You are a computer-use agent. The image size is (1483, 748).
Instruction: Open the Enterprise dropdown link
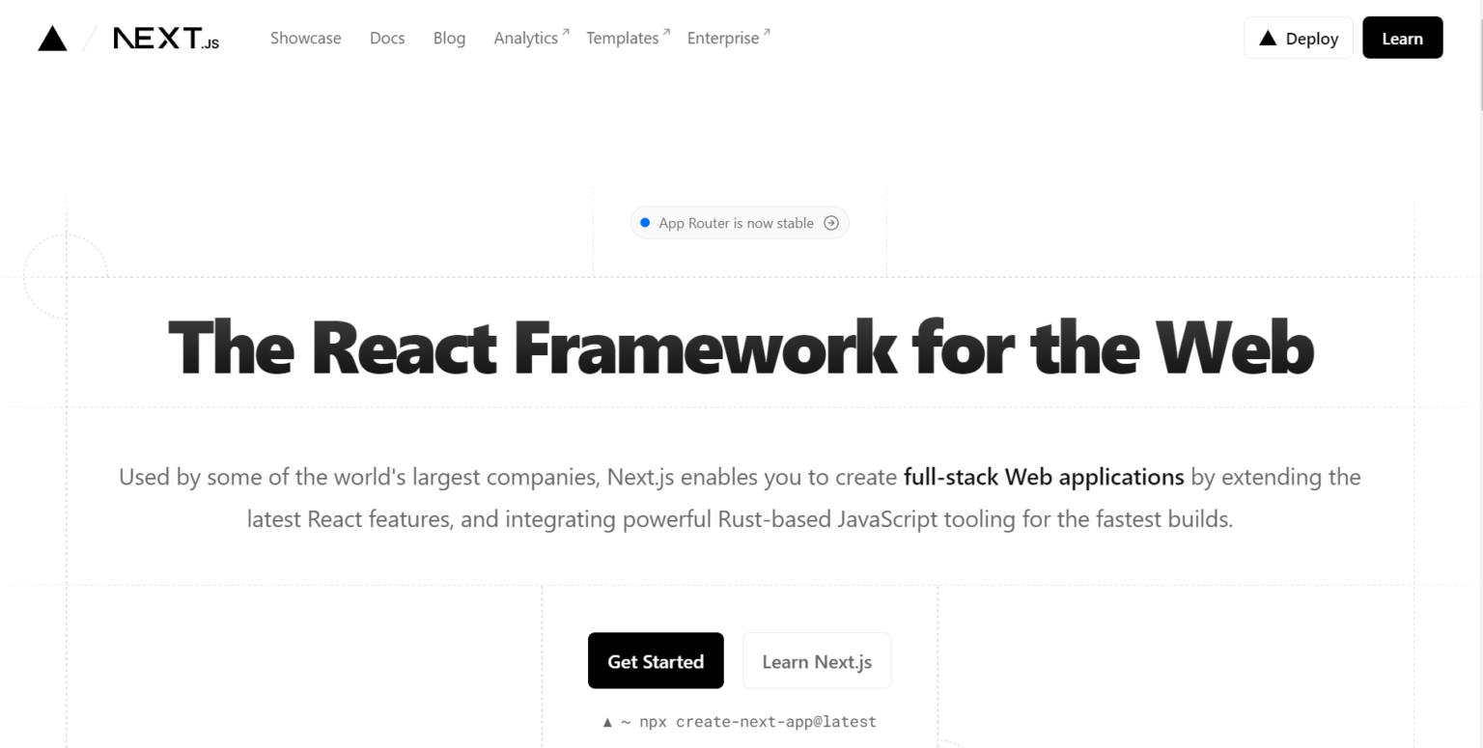(722, 38)
